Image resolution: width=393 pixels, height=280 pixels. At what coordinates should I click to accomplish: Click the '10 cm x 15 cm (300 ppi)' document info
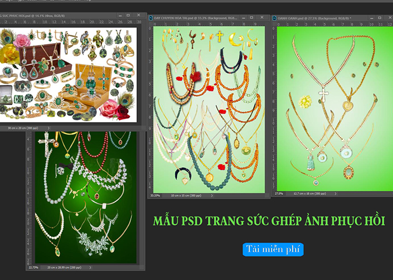186,195
